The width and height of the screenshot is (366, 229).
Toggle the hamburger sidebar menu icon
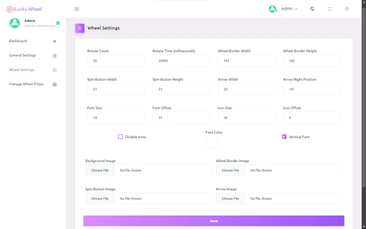coord(77,9)
